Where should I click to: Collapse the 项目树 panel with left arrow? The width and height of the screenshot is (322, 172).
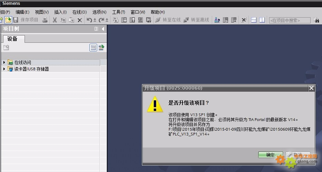(x=103, y=29)
